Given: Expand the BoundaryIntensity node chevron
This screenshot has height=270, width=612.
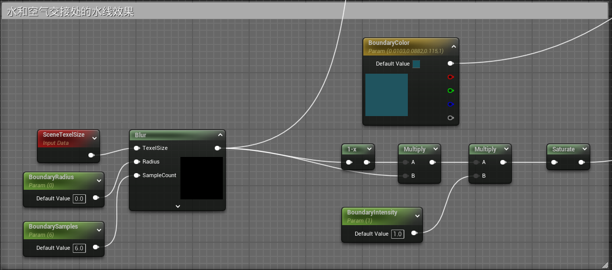Looking at the screenshot, I should coord(417,216).
